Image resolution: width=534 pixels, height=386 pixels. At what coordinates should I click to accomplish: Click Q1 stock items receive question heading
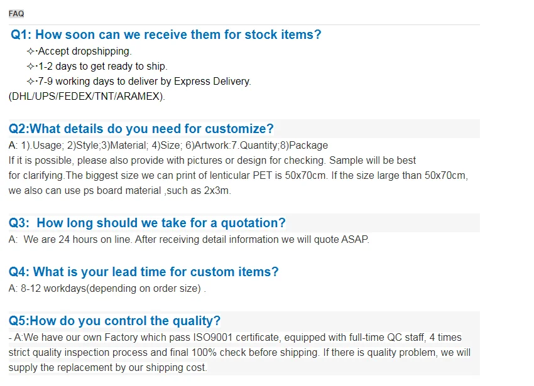click(166, 35)
